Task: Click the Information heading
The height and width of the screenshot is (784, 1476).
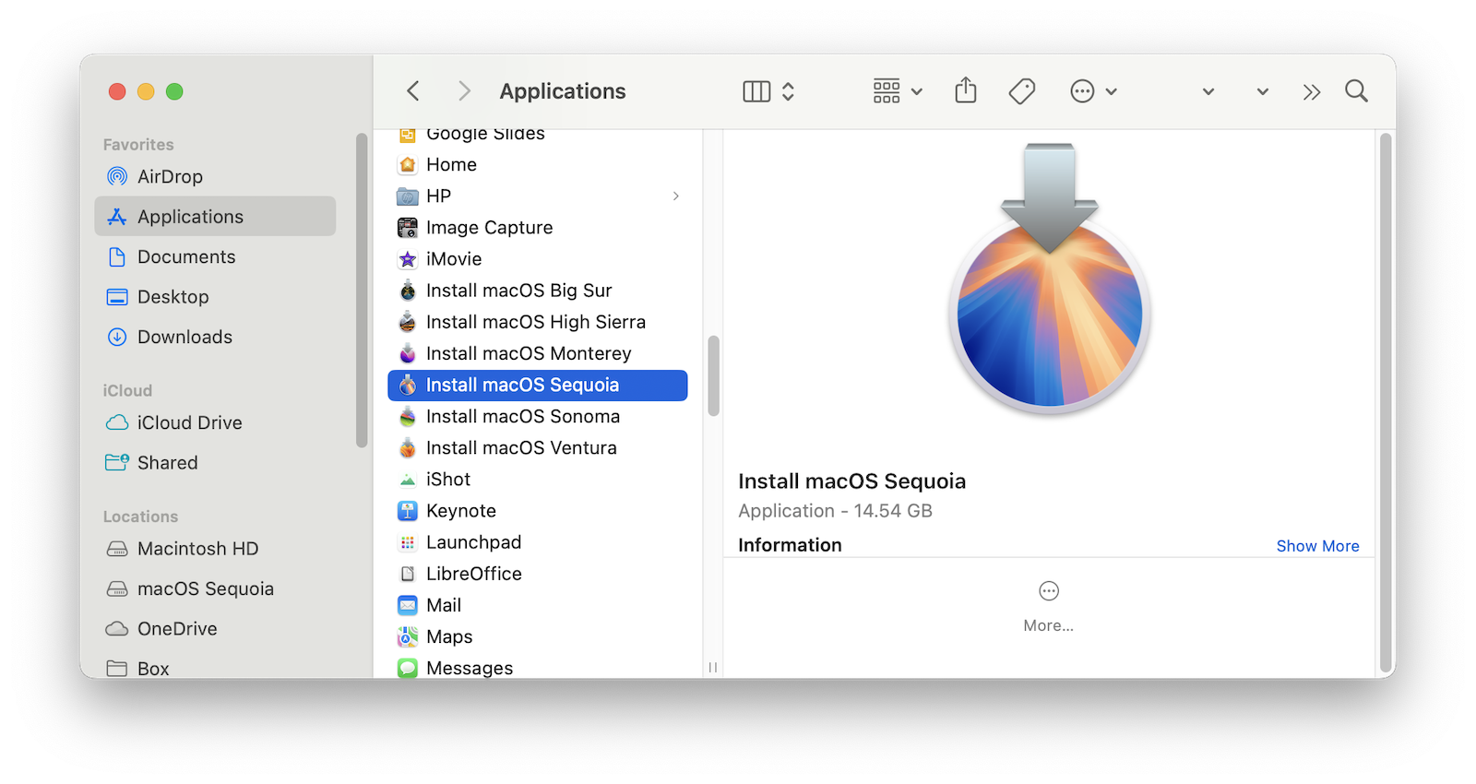Action: pos(790,545)
